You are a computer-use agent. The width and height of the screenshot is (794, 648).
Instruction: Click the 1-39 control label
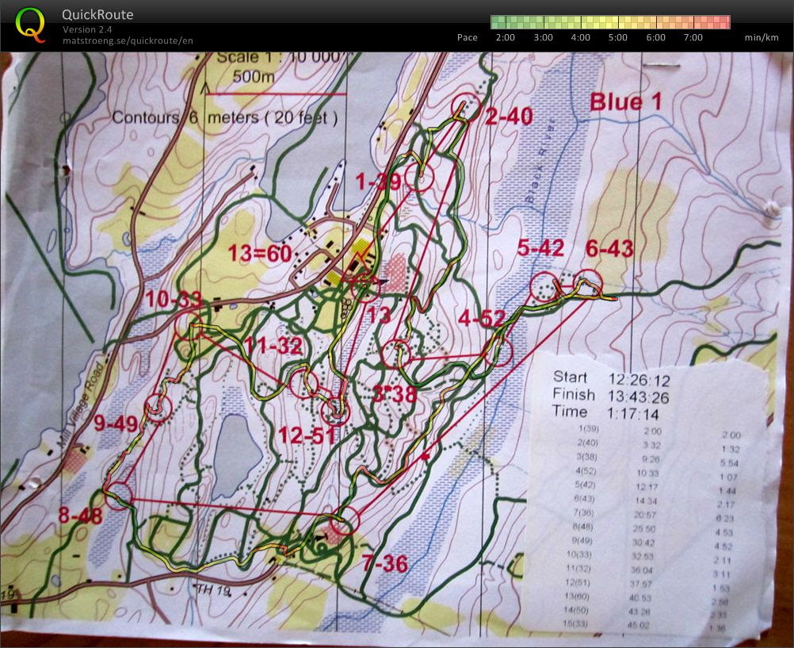pyautogui.click(x=379, y=181)
